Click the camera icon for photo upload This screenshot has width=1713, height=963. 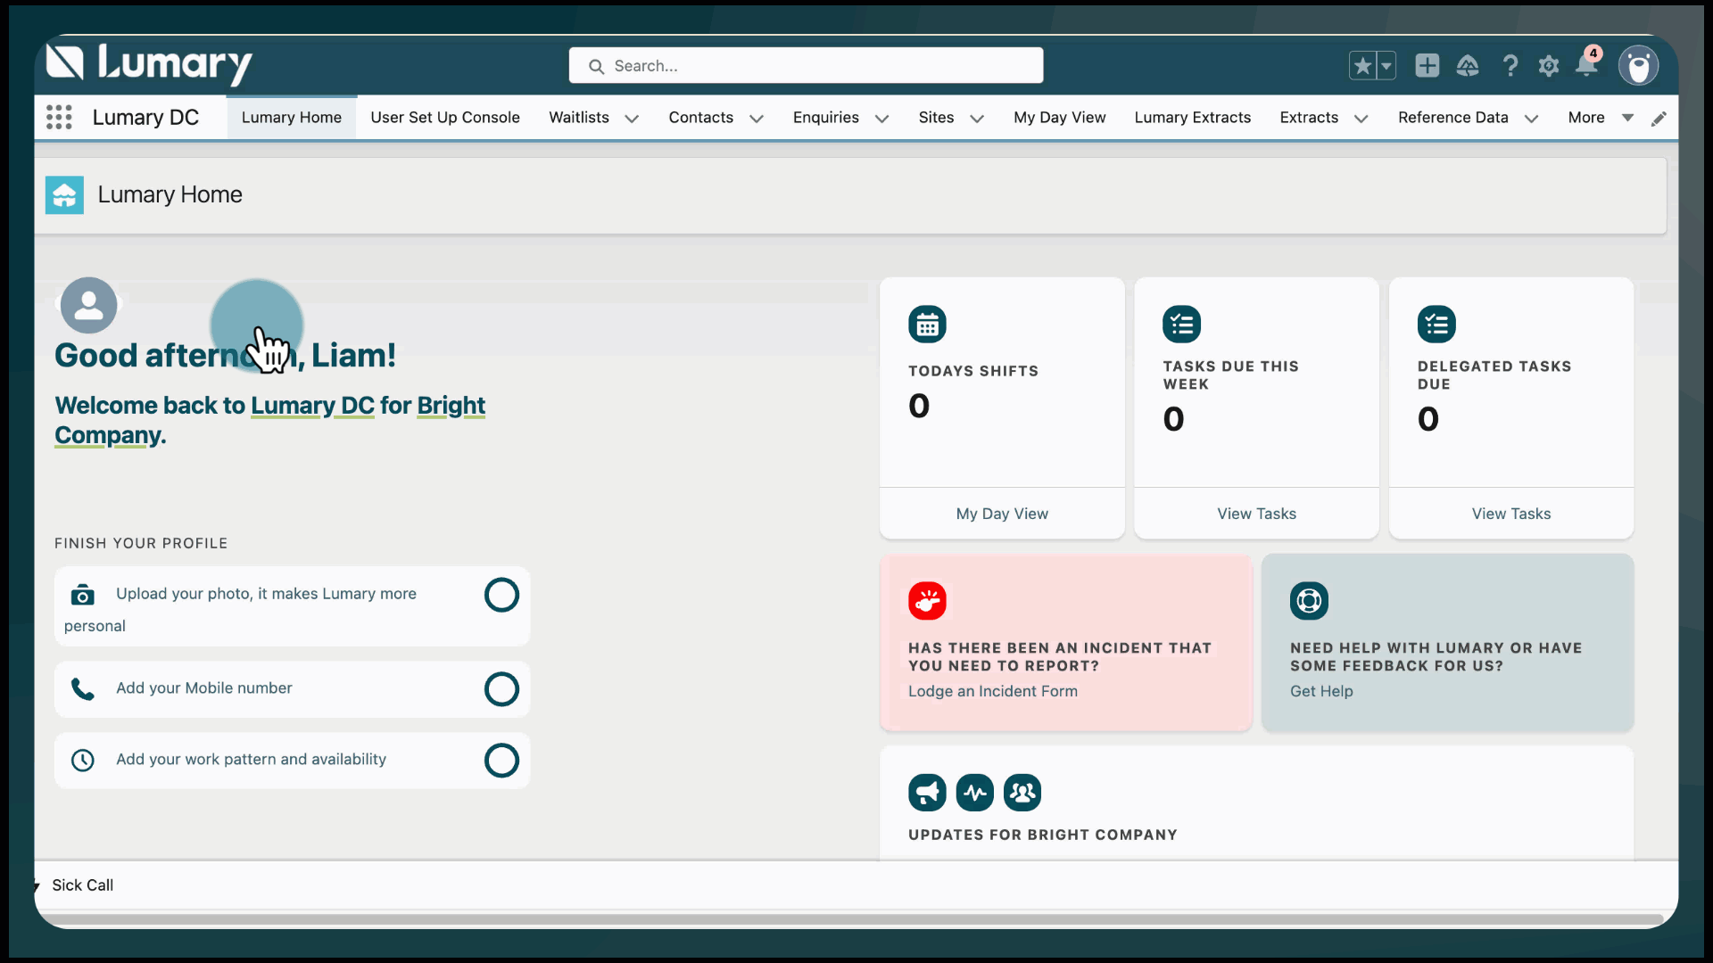(83, 595)
